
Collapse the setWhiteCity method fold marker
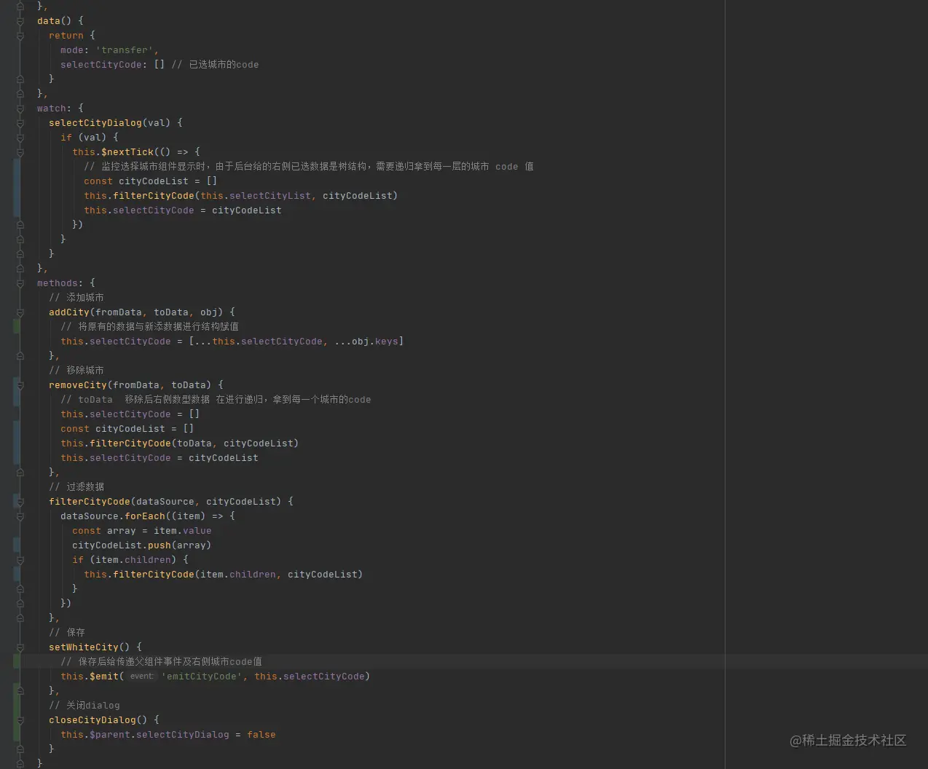[x=20, y=647]
